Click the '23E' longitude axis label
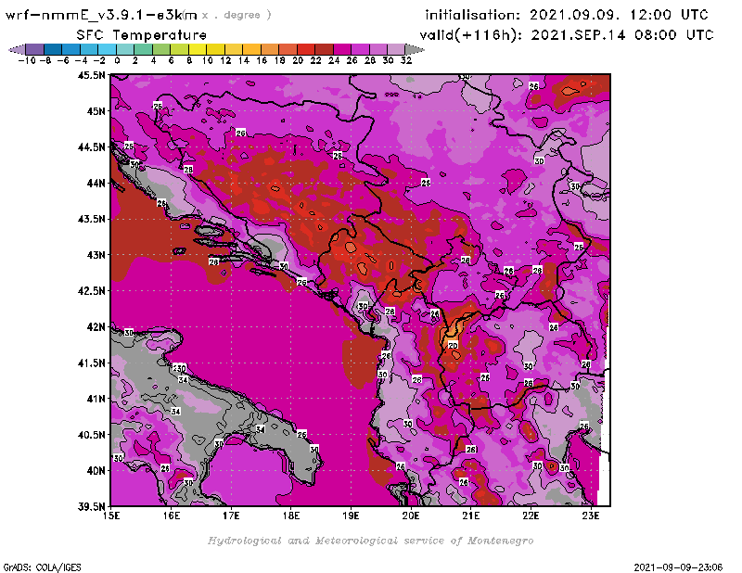Viewport: 742px width, 573px height. click(591, 516)
